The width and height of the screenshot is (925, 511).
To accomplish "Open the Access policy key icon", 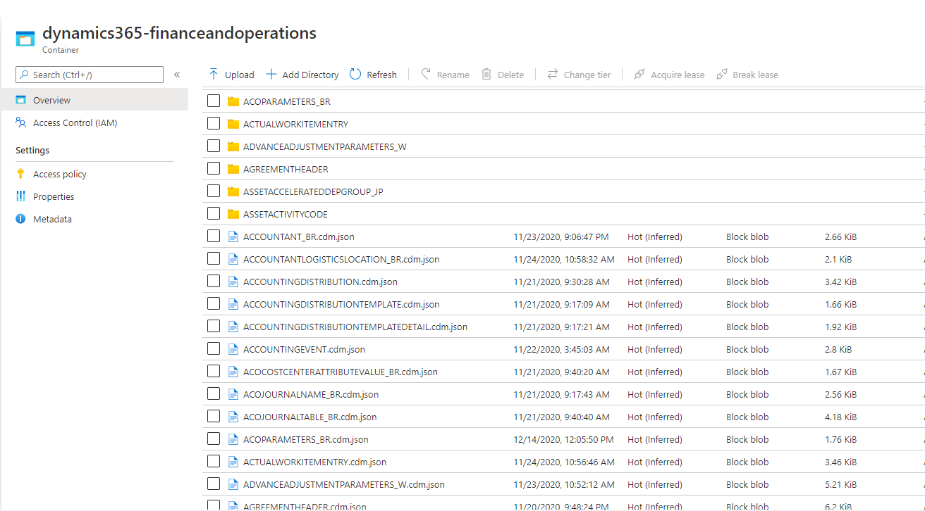I will tap(20, 173).
